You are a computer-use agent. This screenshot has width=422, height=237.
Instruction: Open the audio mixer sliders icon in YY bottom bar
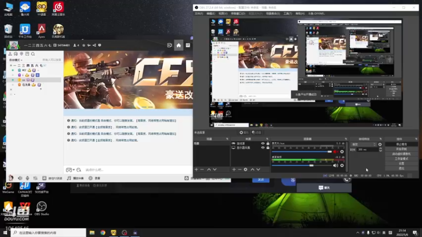(x=35, y=178)
